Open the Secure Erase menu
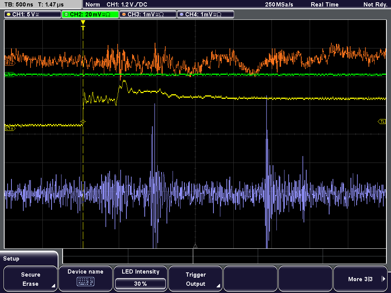The image size is (391, 293). 31,279
